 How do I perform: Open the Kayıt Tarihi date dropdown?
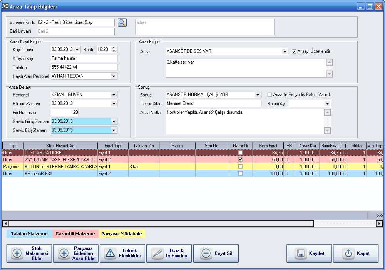77,50
